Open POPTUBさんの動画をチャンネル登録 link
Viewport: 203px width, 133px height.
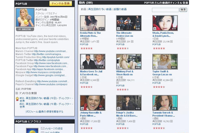[x=166, y=3]
